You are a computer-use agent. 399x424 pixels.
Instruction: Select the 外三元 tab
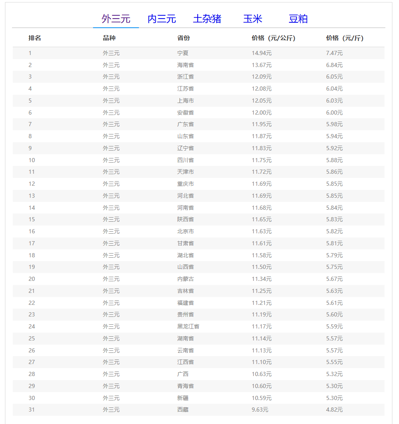116,19
